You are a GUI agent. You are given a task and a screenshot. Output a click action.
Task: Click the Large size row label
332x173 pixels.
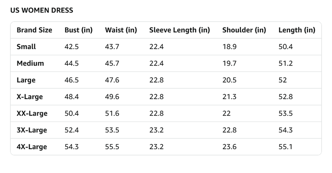point(26,80)
